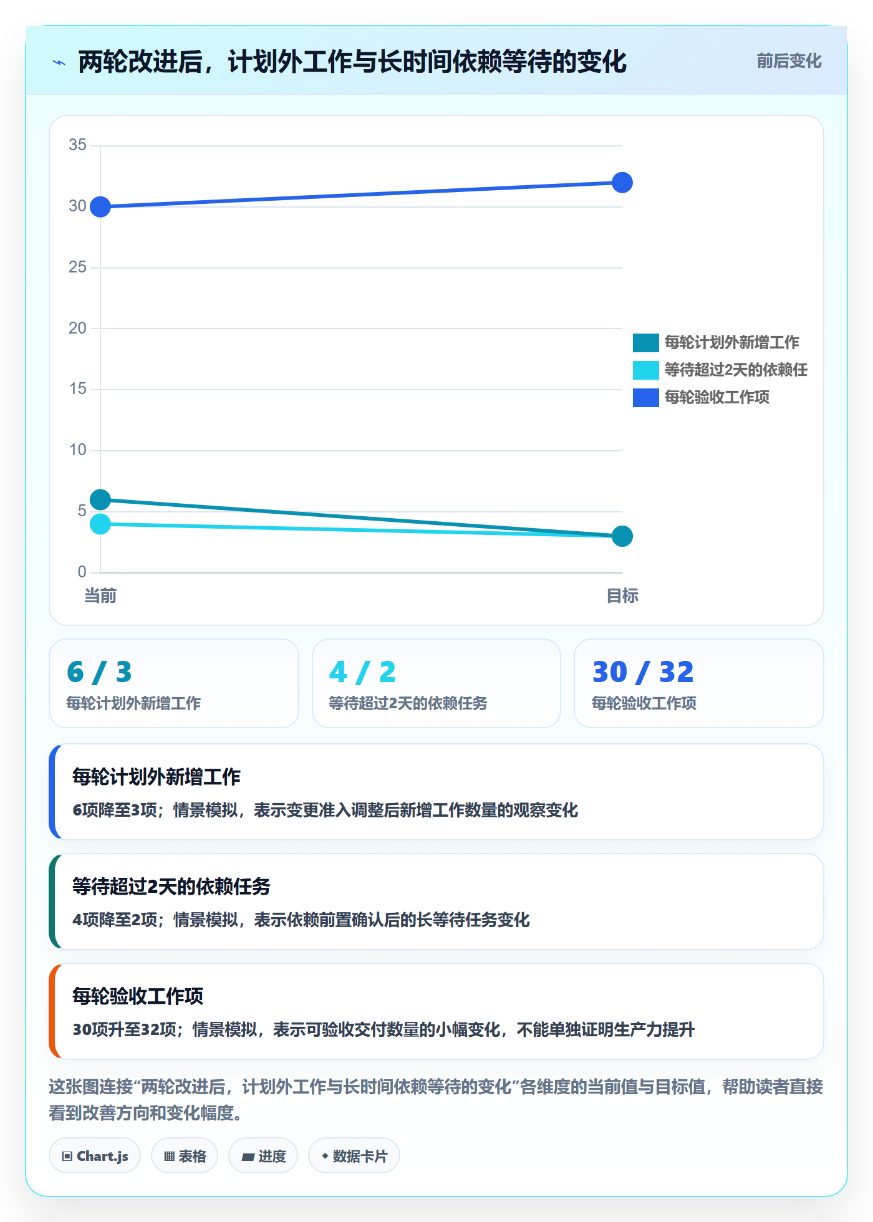
Task: Click the diamond icon in 数据卡片 chip
Action: pyautogui.click(x=325, y=1156)
